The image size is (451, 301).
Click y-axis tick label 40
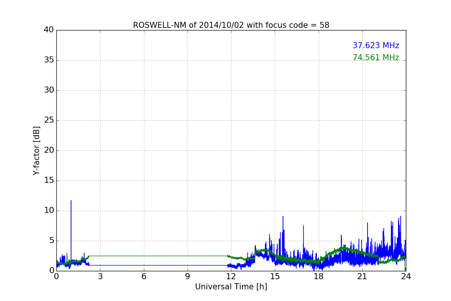(49, 30)
